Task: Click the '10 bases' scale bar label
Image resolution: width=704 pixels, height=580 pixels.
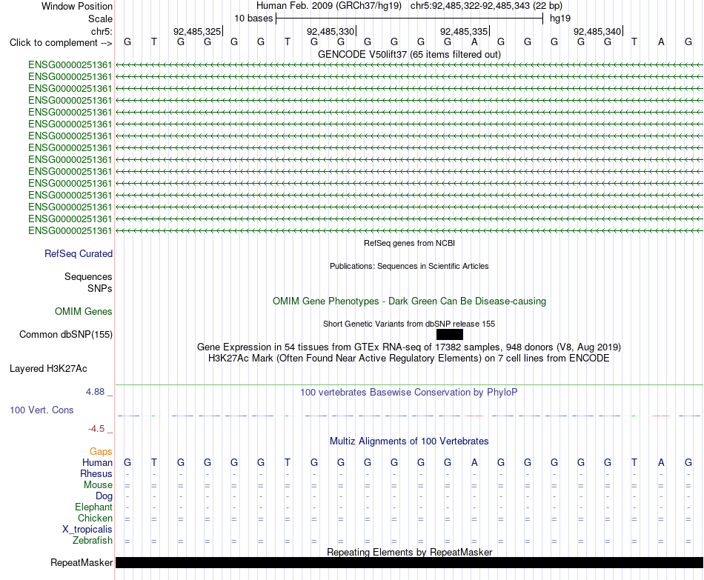Action: (253, 19)
